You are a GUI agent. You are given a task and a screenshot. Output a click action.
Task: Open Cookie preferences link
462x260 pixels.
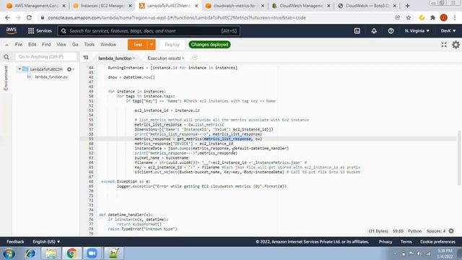click(437, 241)
